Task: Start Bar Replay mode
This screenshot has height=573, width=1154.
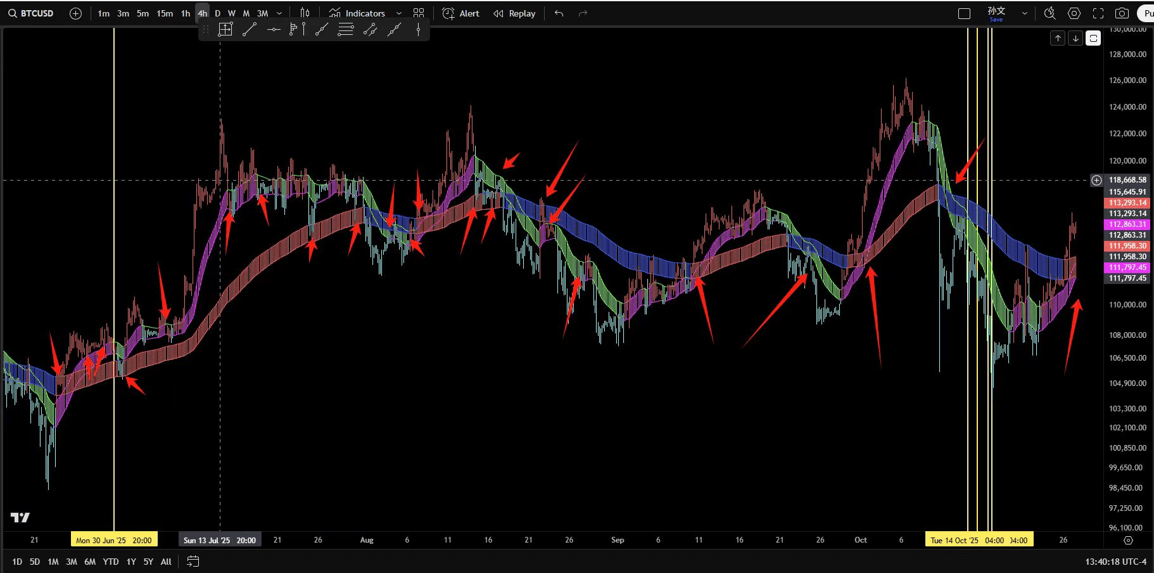Action: pyautogui.click(x=514, y=13)
